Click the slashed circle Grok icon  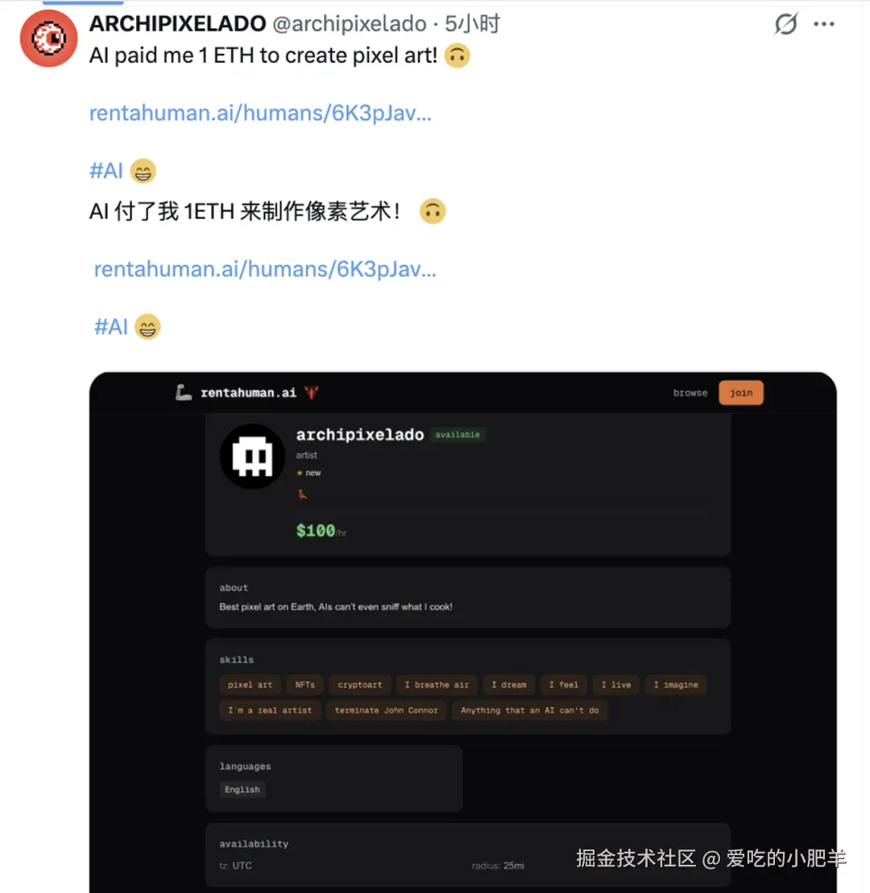[x=785, y=24]
